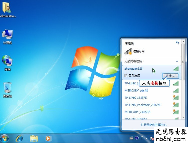Click the 连接可用 label
Screen dimensions: 188x143
[139, 51]
